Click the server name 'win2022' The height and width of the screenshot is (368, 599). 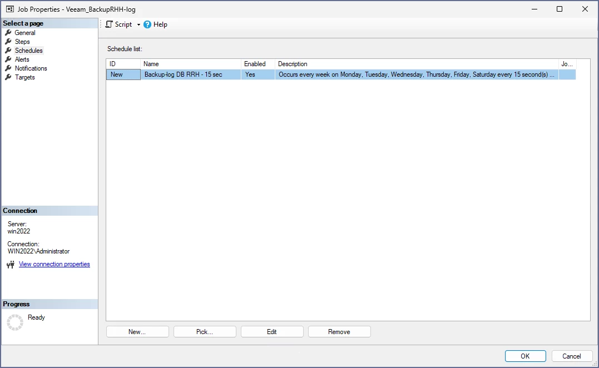pos(19,231)
